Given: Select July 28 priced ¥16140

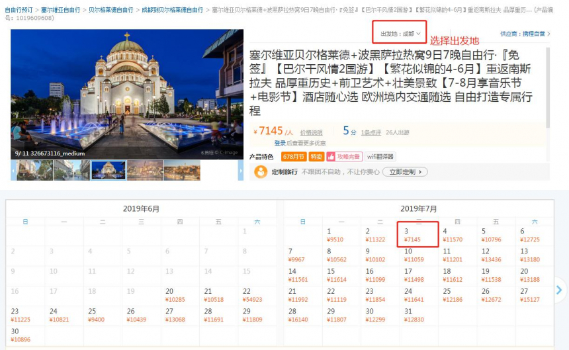Looking at the screenshot, I should tap(303, 316).
